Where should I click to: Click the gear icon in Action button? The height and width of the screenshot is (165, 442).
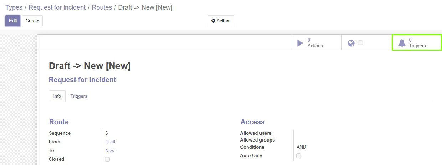(x=213, y=21)
